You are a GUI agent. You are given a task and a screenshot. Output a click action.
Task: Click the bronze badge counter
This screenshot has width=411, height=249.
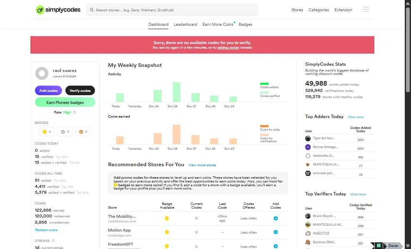(83, 131)
